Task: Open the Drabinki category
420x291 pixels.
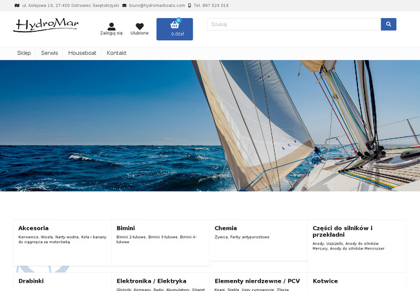Action: [31, 281]
